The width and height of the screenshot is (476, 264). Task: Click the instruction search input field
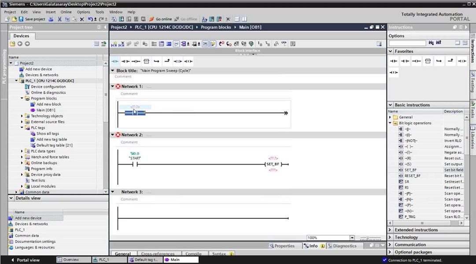pos(407,43)
